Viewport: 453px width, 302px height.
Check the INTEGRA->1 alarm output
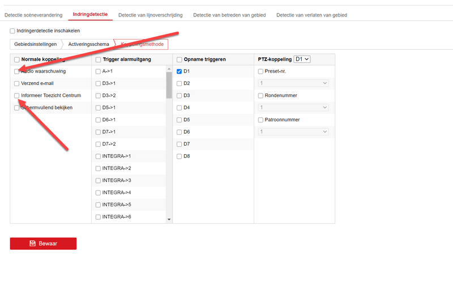point(98,156)
